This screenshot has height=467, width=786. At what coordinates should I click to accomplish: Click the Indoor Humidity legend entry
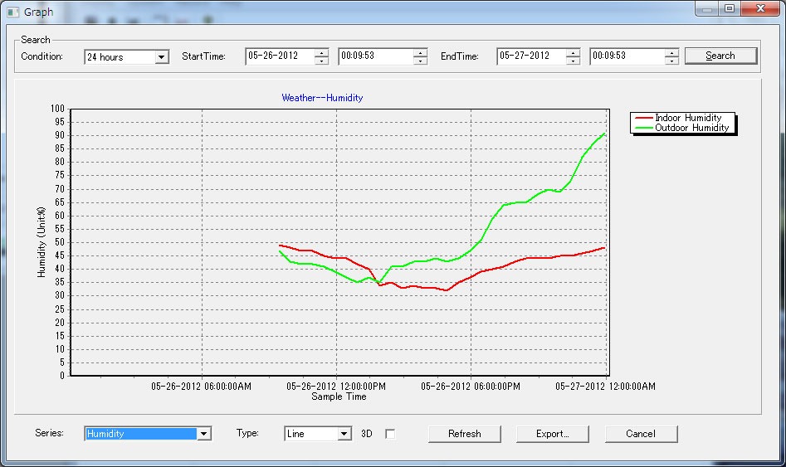pyautogui.click(x=678, y=118)
